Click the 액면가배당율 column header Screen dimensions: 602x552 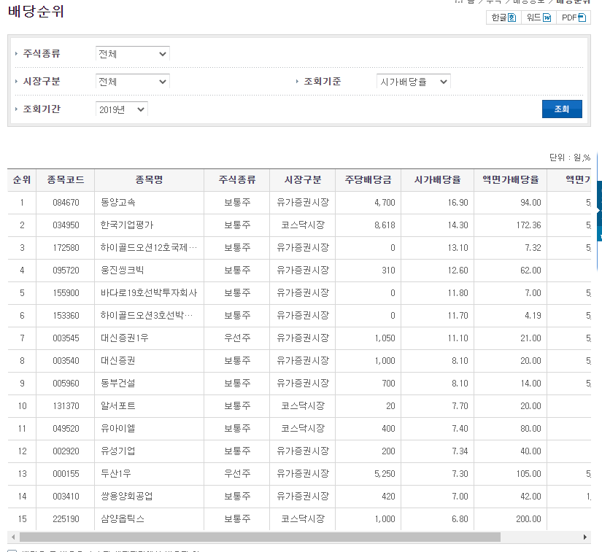[x=511, y=180]
